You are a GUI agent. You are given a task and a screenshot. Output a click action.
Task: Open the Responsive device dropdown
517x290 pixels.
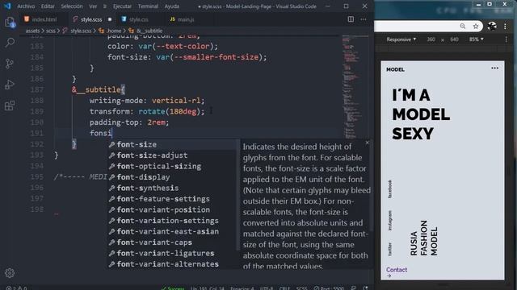pyautogui.click(x=401, y=39)
